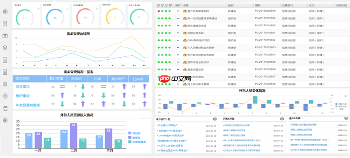Open the operation dropdown for 新一代风险管理系统建设
Screen dimensions: 350x158
(178, 18)
